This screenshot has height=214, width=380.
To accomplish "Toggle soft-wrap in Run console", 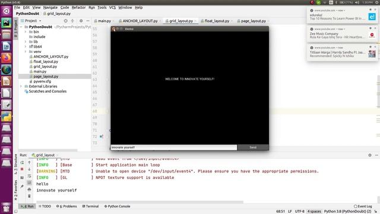I will tap(29, 176).
